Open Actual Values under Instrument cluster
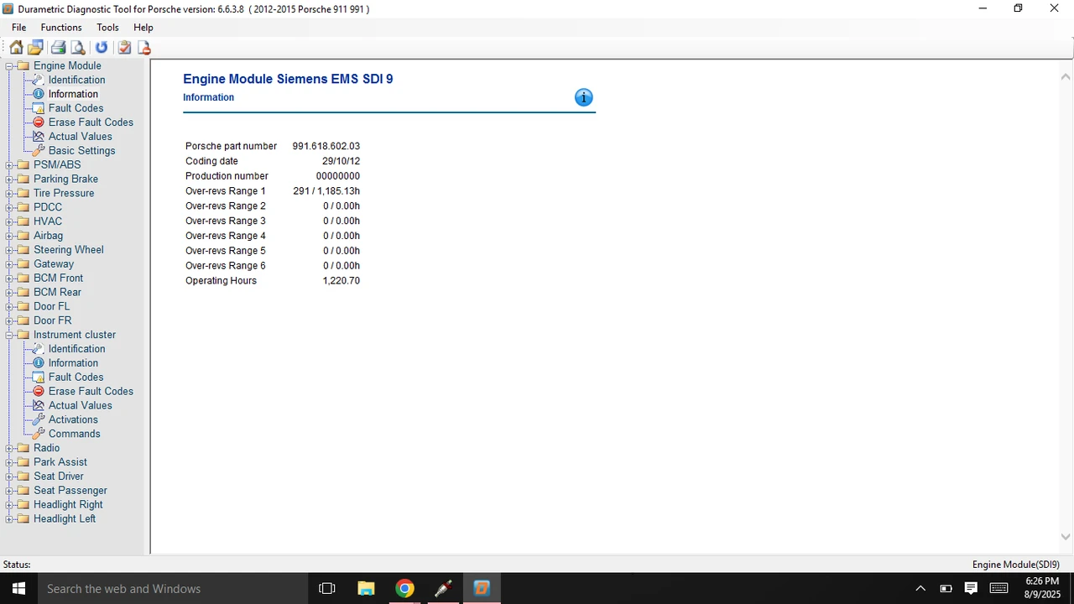This screenshot has width=1074, height=604. [x=80, y=406]
